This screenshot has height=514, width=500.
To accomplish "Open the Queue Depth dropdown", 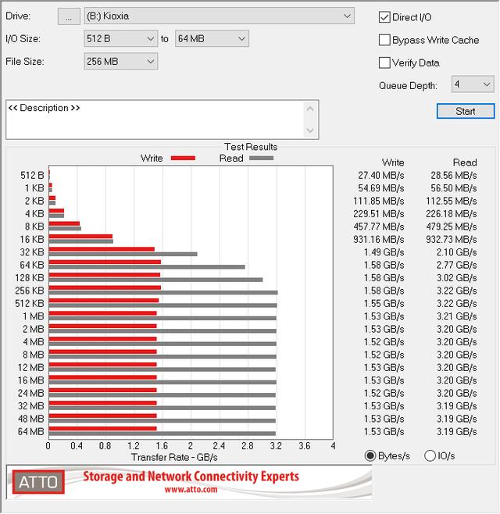I will (473, 84).
